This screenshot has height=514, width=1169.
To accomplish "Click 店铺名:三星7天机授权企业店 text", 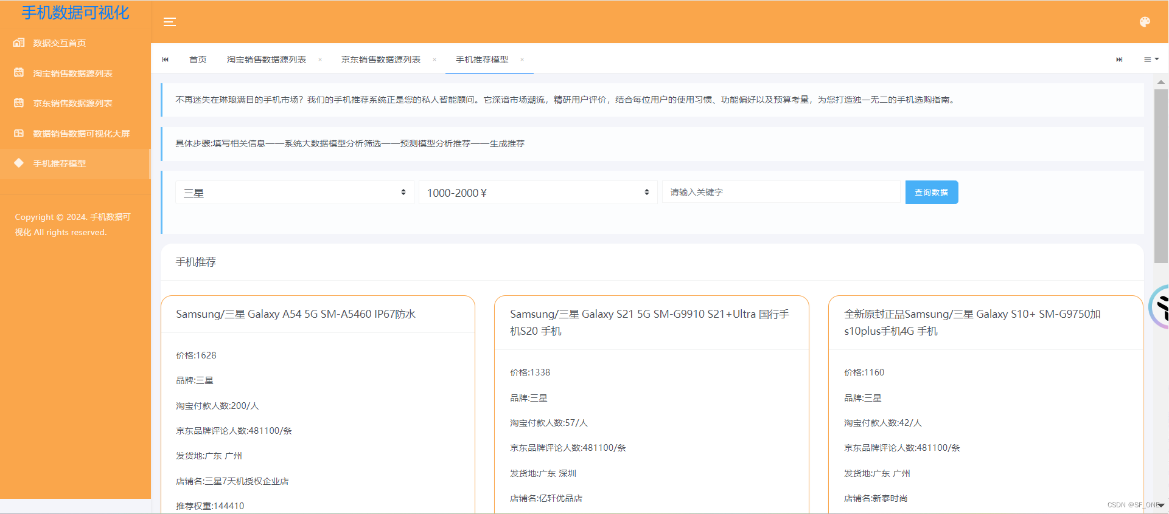I will pyautogui.click(x=232, y=481).
